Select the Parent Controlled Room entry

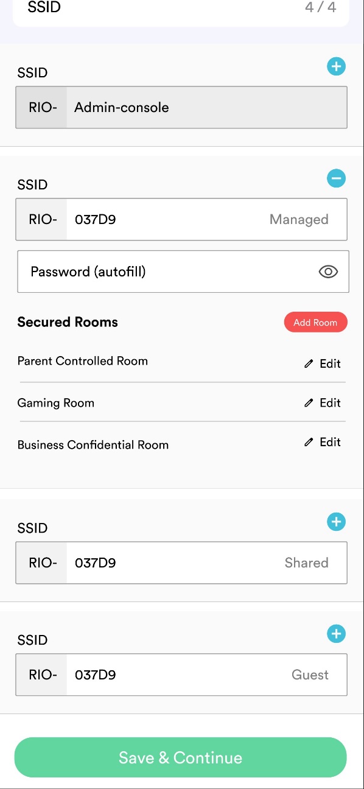tap(83, 361)
